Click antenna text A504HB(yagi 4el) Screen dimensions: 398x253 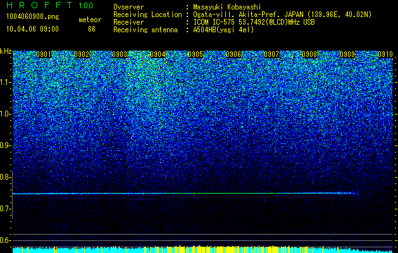coord(223,30)
